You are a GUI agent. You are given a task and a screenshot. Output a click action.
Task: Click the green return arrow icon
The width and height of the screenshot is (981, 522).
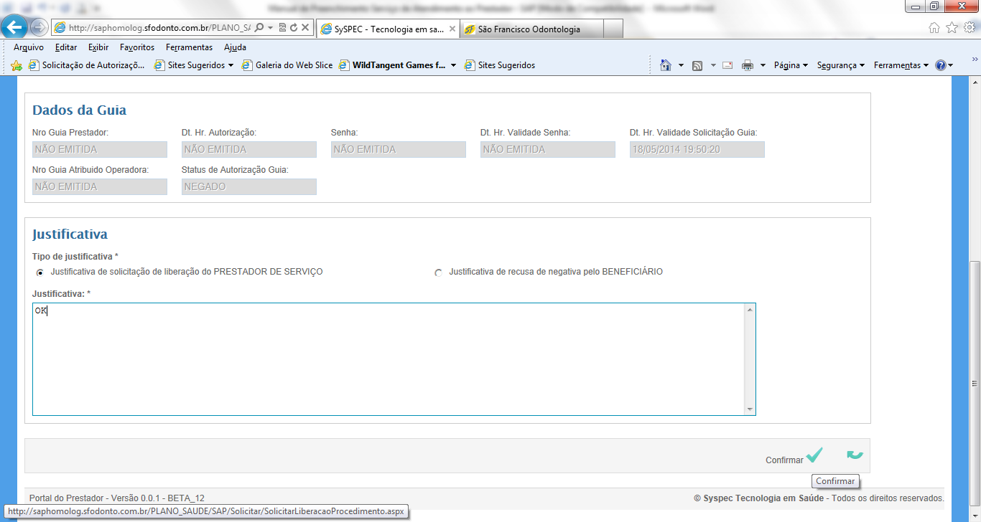(x=855, y=455)
